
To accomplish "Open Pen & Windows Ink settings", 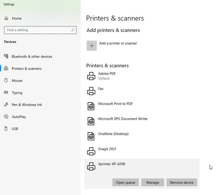I will tap(27, 105).
